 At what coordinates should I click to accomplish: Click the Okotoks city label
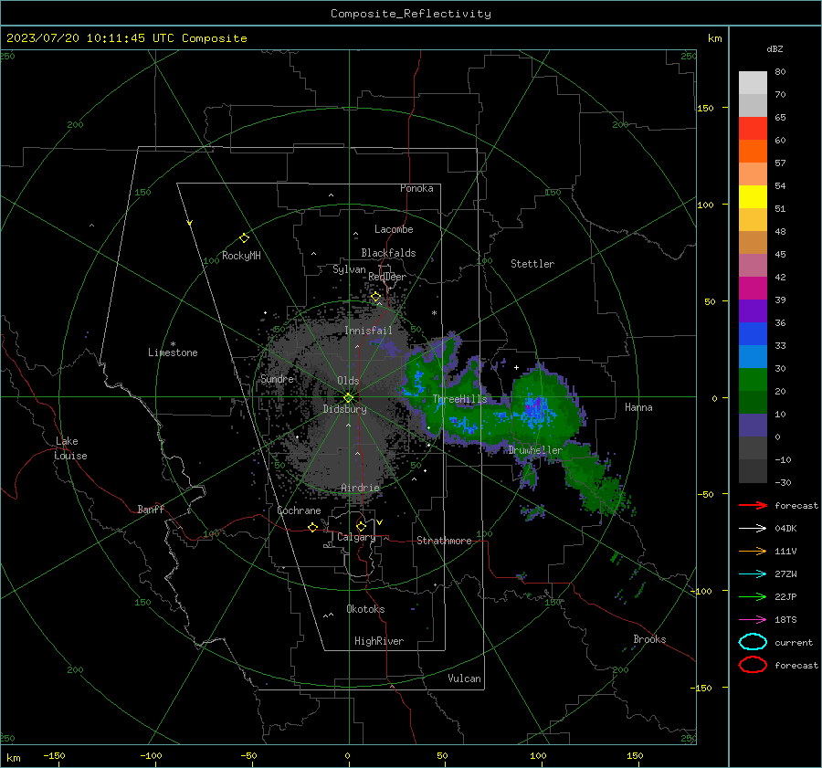365,609
